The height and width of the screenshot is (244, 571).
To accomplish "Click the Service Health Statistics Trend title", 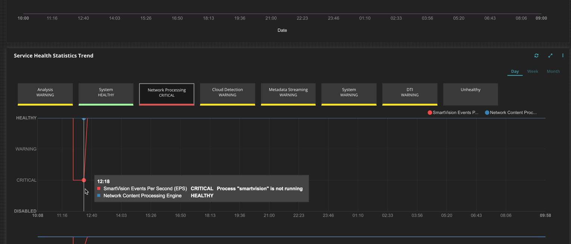I will pyautogui.click(x=53, y=56).
